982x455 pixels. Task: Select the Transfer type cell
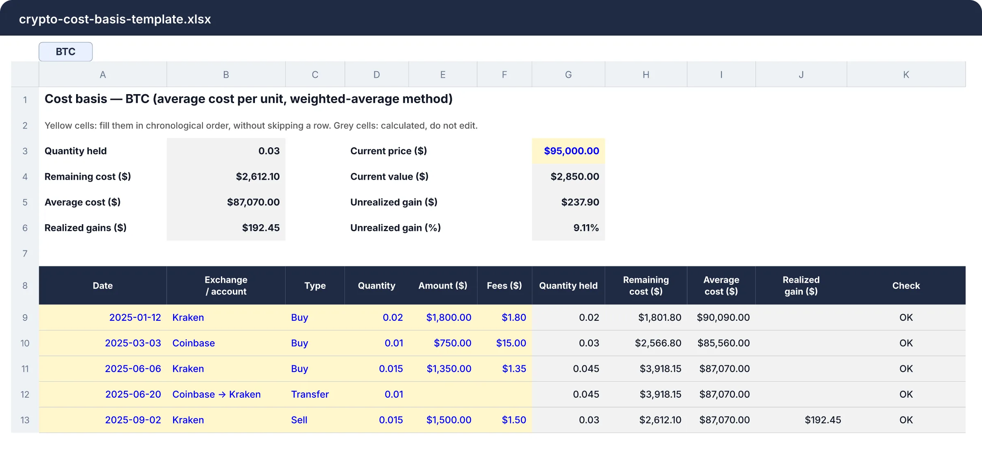tap(315, 394)
